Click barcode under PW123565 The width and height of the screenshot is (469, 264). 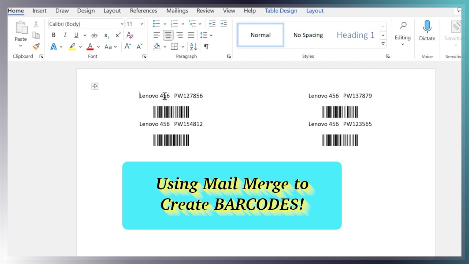pyautogui.click(x=340, y=140)
